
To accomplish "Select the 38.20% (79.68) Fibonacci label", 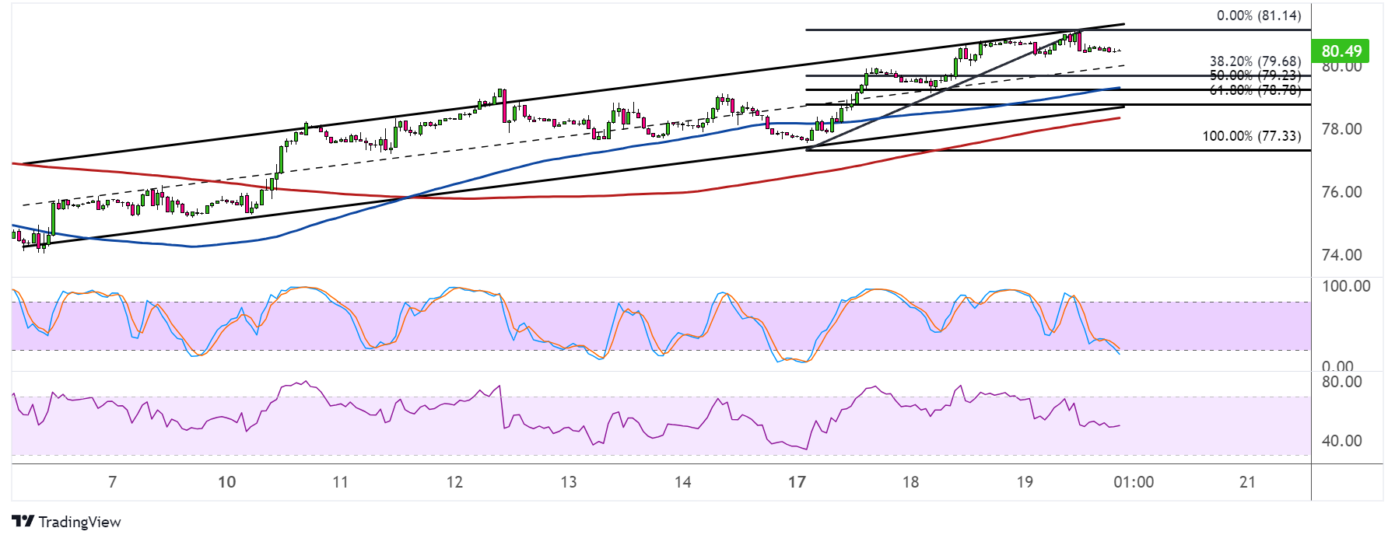I will coord(1255,61).
